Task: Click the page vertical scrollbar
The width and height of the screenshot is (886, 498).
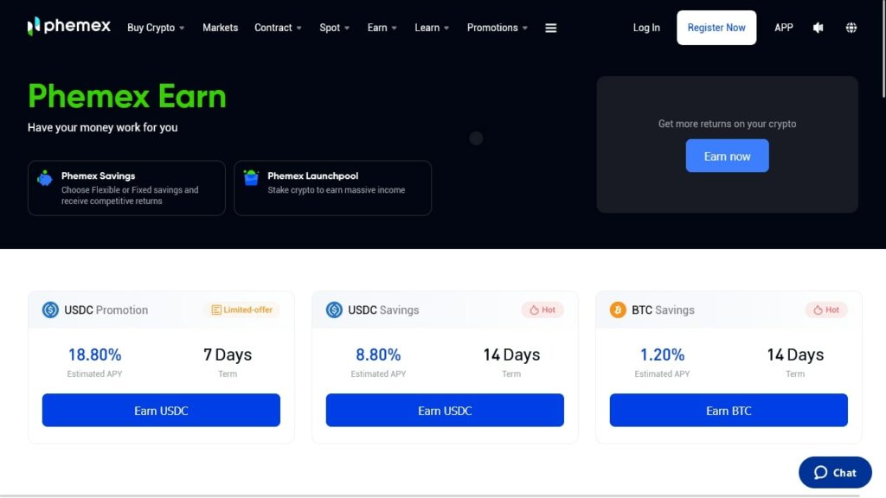Action: point(883,48)
